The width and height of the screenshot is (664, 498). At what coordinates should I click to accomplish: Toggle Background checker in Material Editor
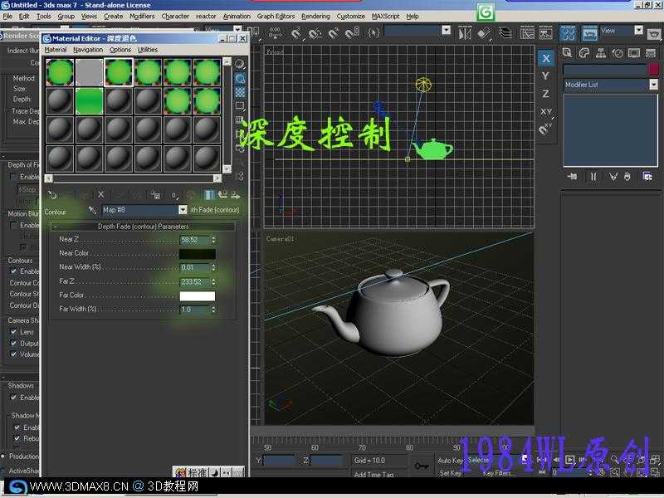click(240, 91)
